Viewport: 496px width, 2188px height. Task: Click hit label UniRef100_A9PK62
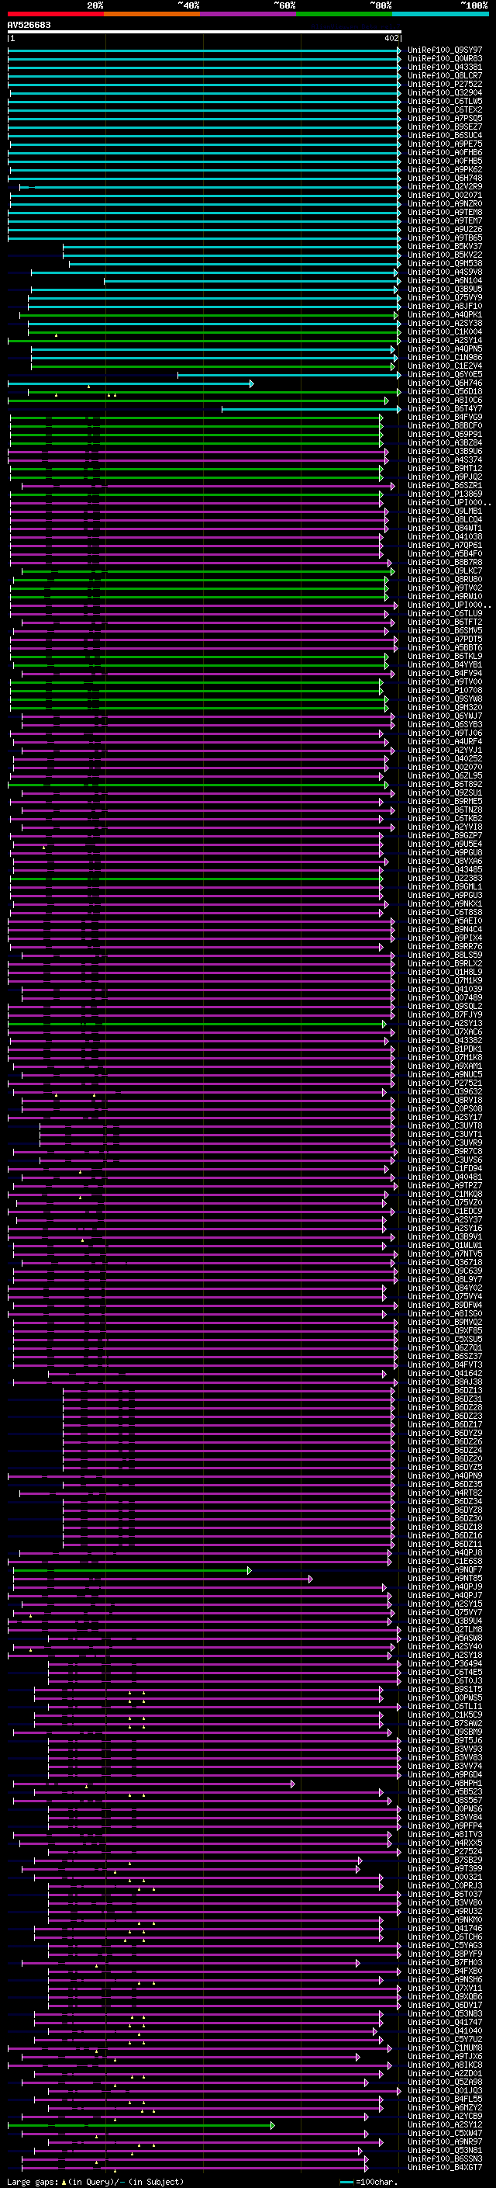coord(444,169)
